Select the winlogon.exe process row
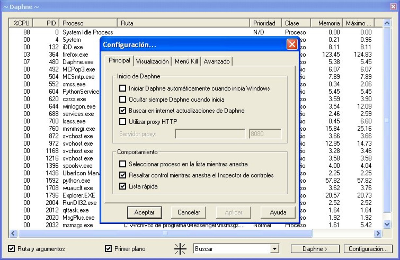Image resolution: width=400 pixels, height=260 pixels. pos(79,107)
